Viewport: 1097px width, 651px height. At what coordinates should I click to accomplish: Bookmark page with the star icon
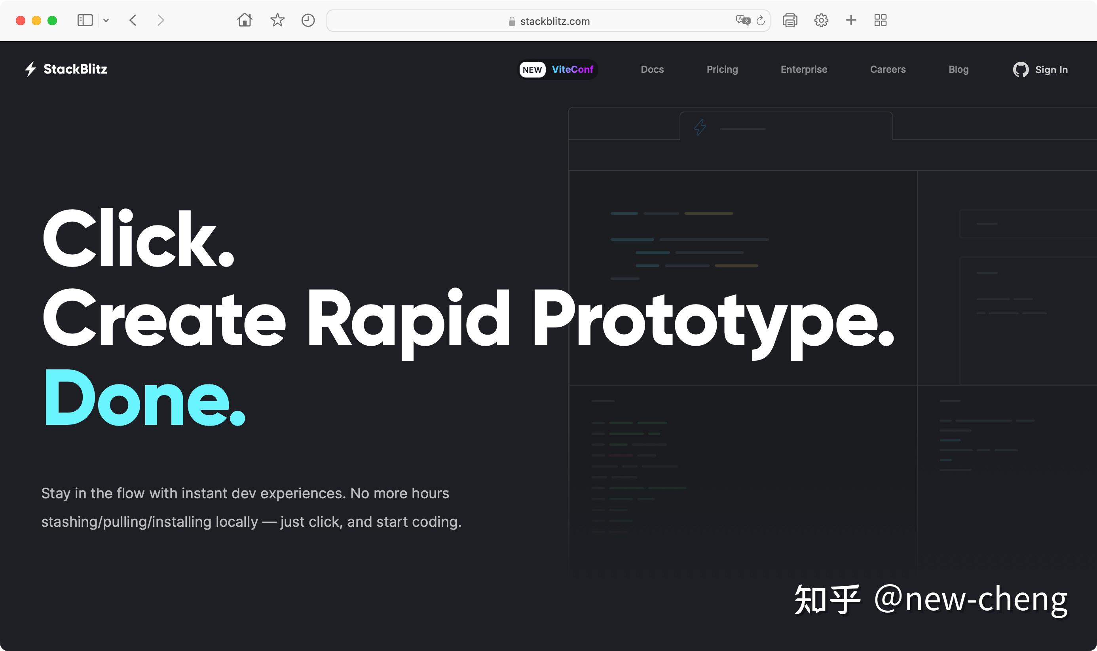pos(277,20)
